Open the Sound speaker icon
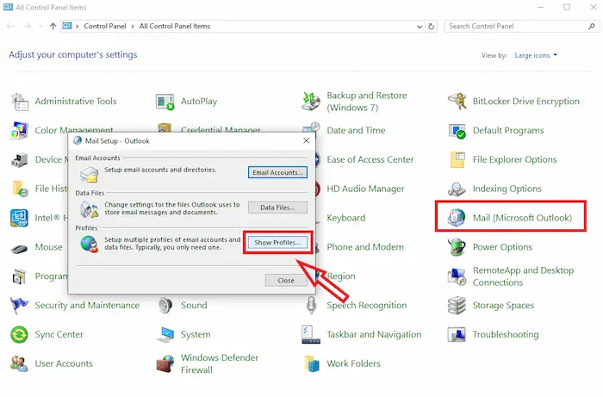 tap(165, 306)
